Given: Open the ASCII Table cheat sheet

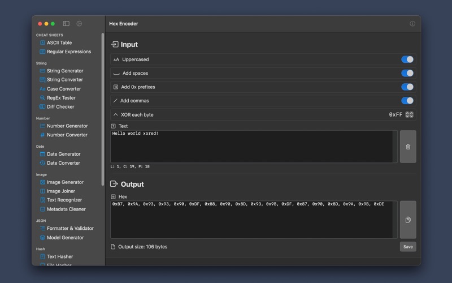Looking at the screenshot, I should (x=59, y=43).
